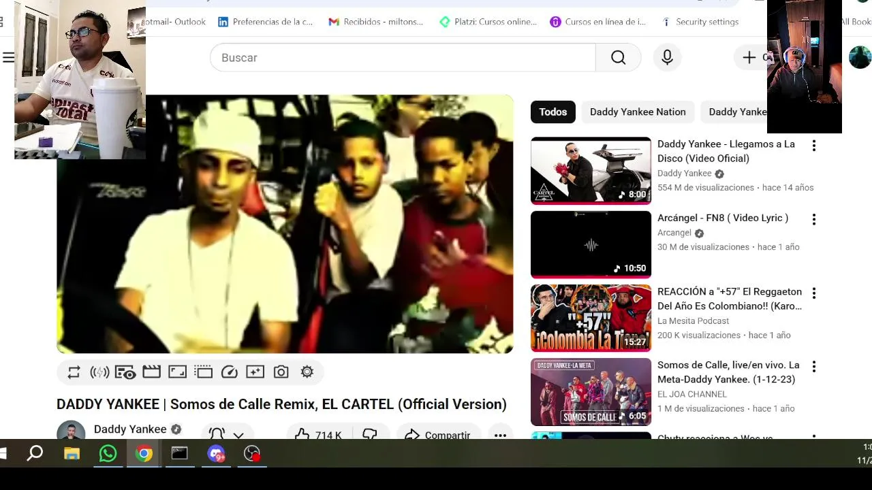Screen dimensions: 872x490
Task: Open Discord from taskbar
Action: click(x=216, y=453)
